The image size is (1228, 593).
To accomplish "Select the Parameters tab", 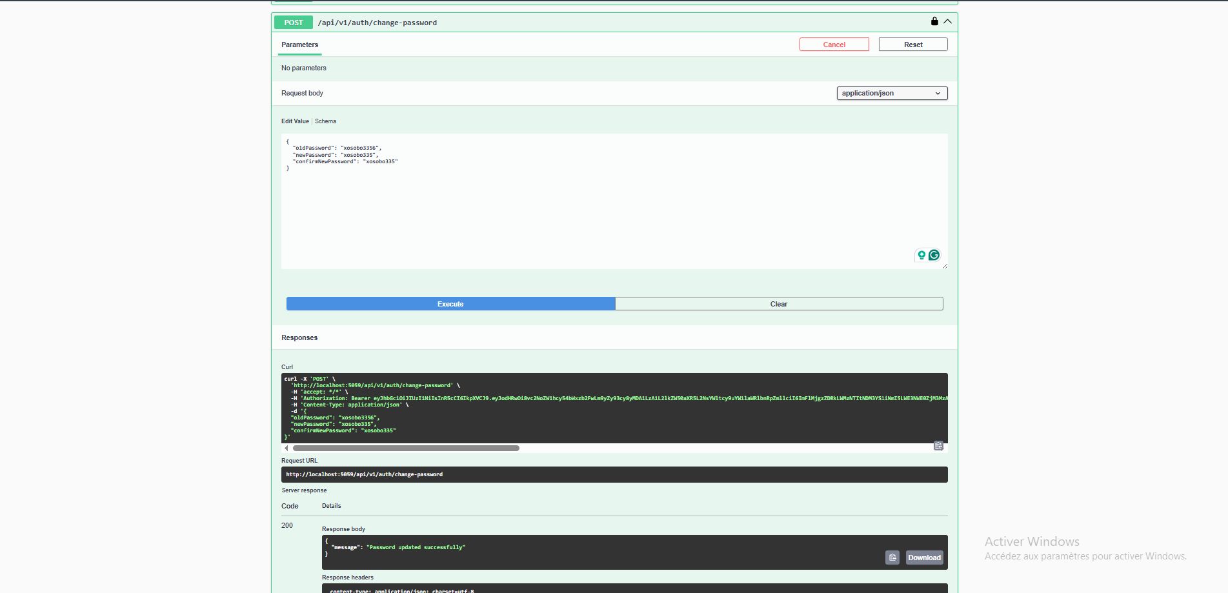I will (x=299, y=45).
